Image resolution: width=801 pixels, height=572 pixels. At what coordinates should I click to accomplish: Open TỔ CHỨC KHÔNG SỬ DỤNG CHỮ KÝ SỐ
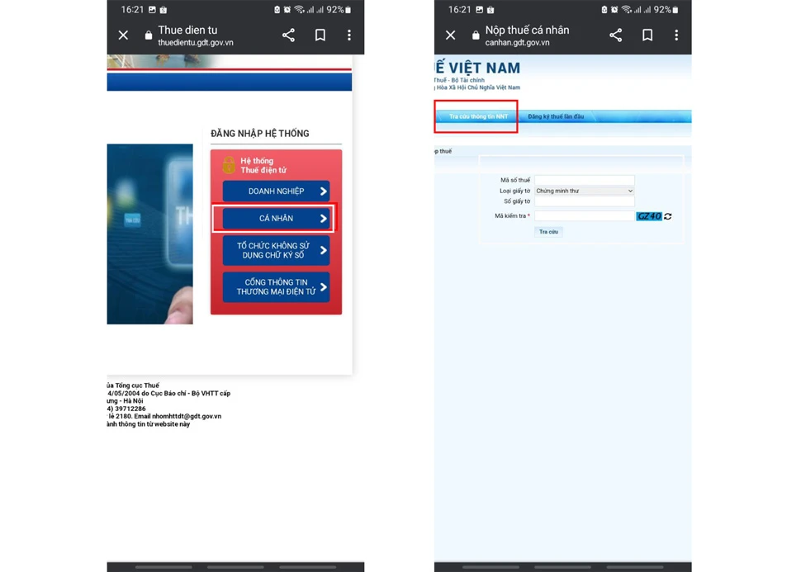pyautogui.click(x=276, y=250)
